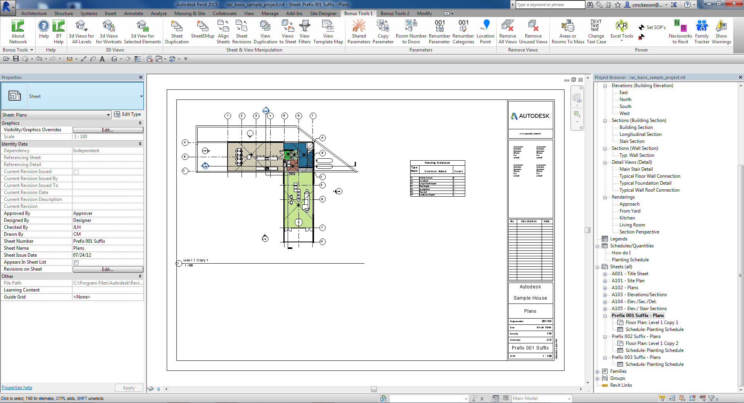
Task: Launch the Navisworks to Revit tool
Action: point(680,31)
